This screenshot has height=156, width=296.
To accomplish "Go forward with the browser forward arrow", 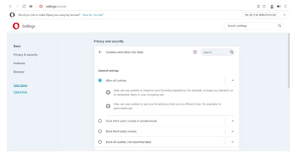I will (17, 6).
